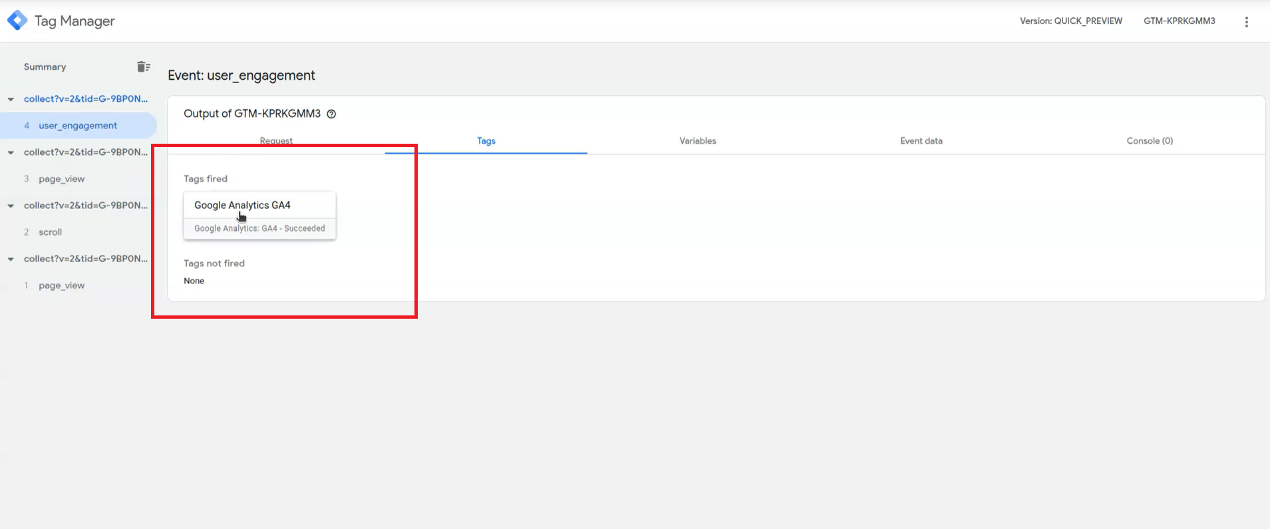Open the first collect?v=2&tid request link
The width and height of the screenshot is (1270, 529).
(x=86, y=98)
